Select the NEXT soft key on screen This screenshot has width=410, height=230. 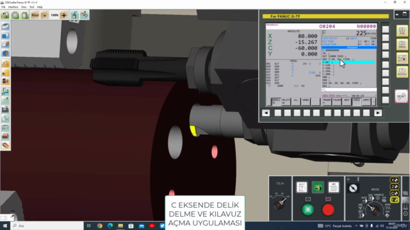coord(347,102)
